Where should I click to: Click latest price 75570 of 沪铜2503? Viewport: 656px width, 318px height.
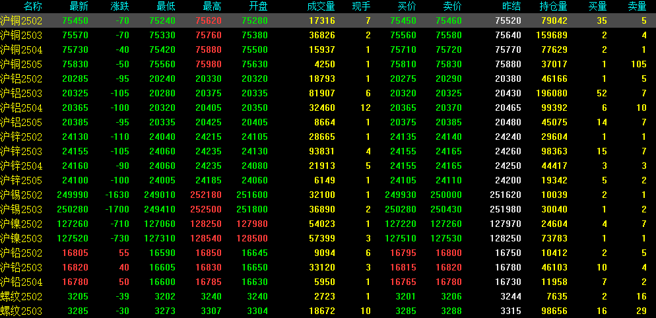75,36
